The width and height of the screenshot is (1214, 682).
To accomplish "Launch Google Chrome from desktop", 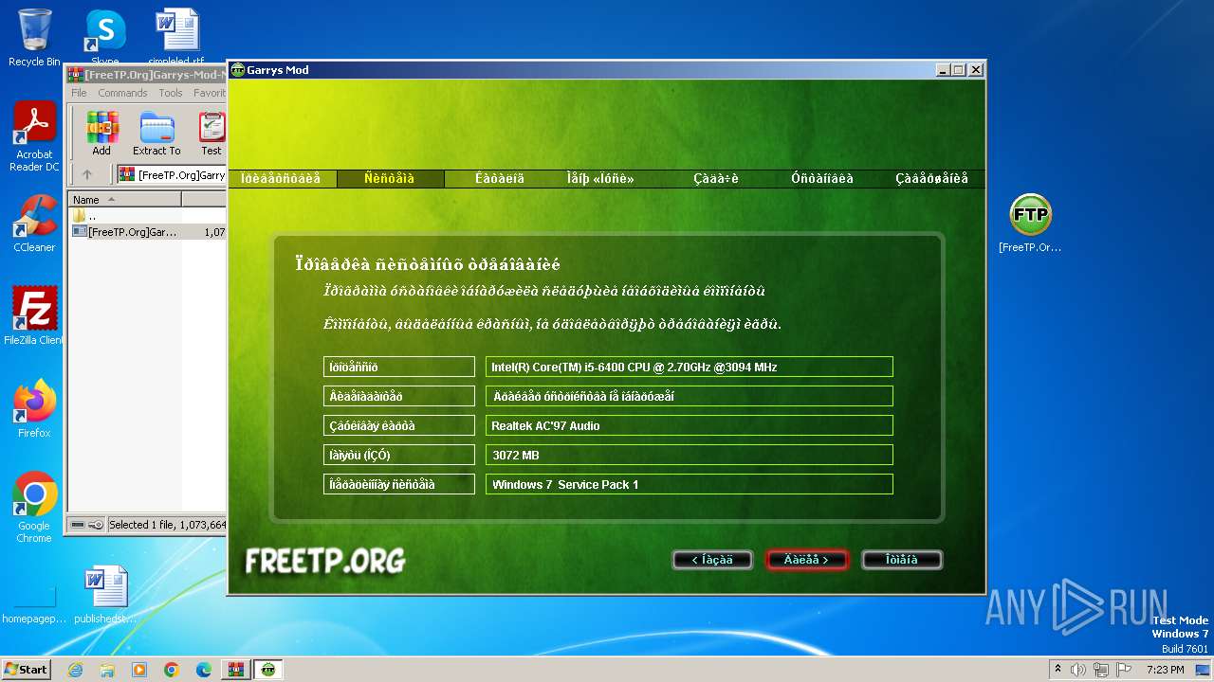I will click(x=34, y=507).
